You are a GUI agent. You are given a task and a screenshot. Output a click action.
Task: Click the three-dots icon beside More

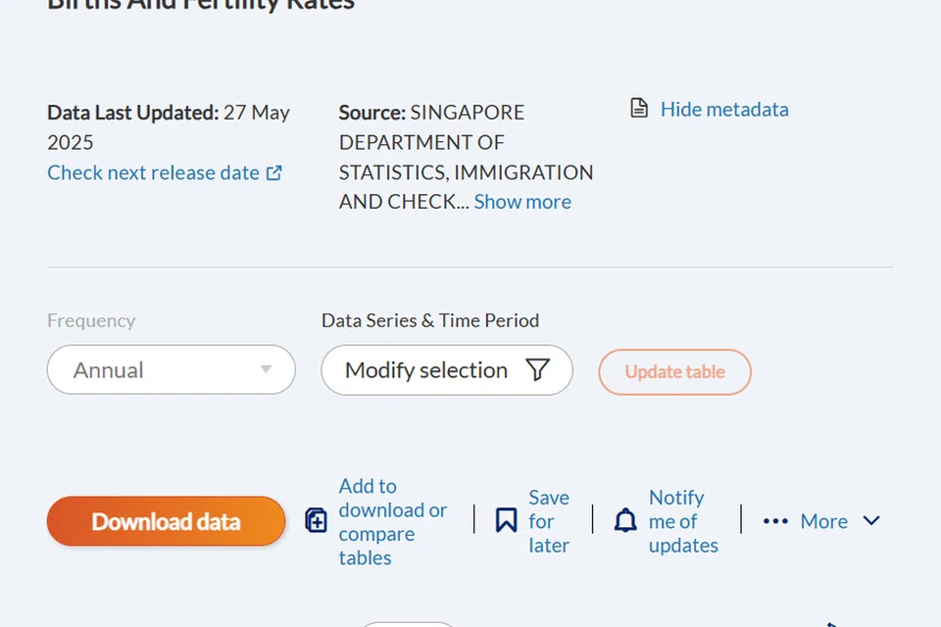pyautogui.click(x=775, y=521)
